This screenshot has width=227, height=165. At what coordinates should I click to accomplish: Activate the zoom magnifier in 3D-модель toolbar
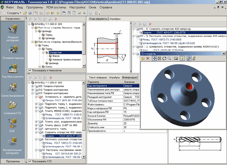tap(169, 58)
